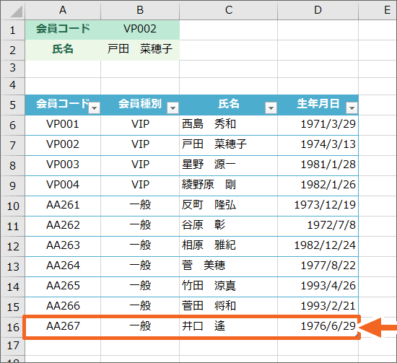Select column A header

click(x=63, y=10)
